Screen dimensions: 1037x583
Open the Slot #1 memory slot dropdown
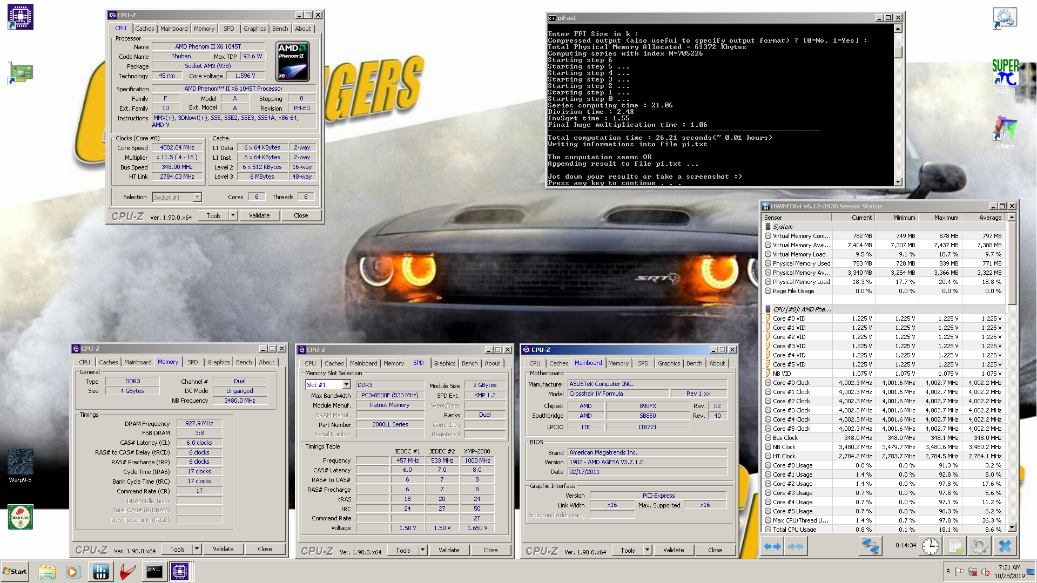(346, 385)
